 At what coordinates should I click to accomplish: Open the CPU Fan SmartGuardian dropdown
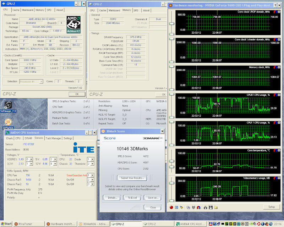point(92,175)
